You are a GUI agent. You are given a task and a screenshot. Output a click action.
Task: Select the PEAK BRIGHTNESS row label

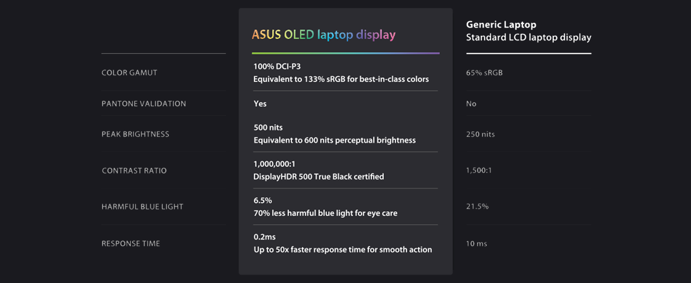click(135, 134)
